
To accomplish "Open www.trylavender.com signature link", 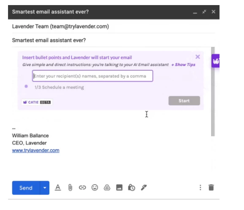I will point(35,150).
